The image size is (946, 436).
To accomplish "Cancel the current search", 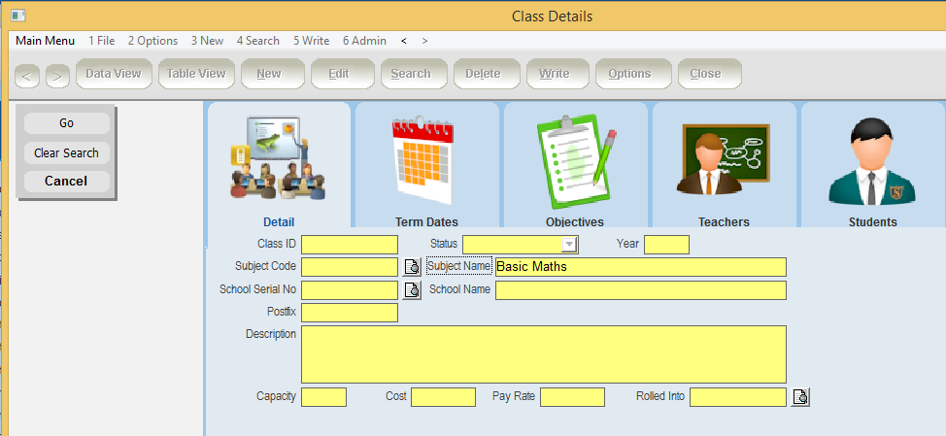I will coord(66,182).
